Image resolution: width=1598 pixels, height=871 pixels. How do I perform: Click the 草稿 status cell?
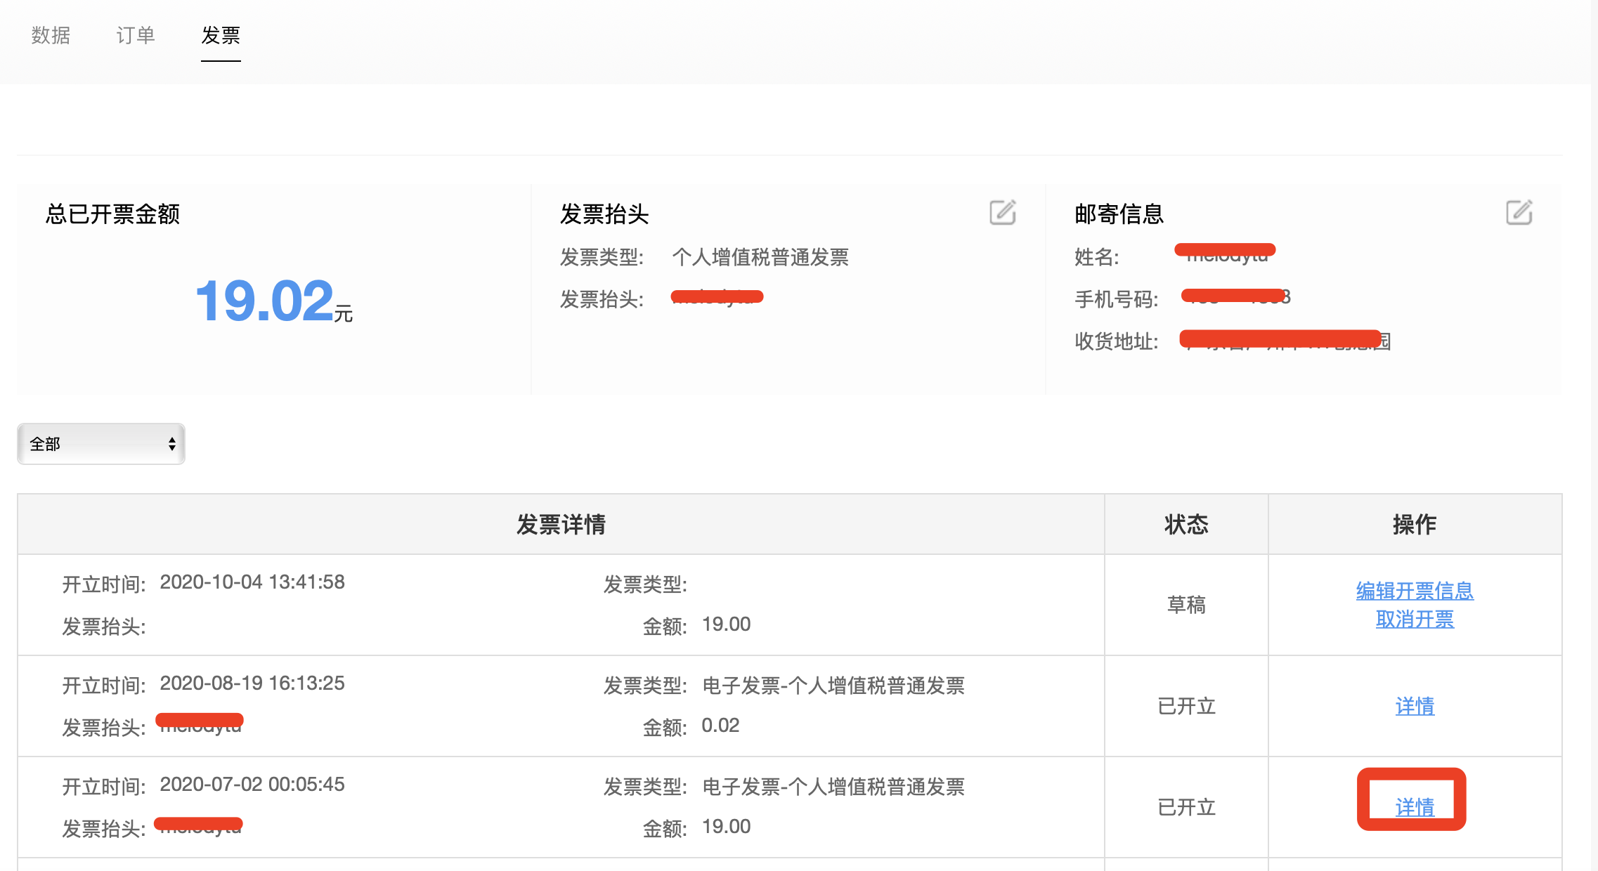click(x=1186, y=605)
